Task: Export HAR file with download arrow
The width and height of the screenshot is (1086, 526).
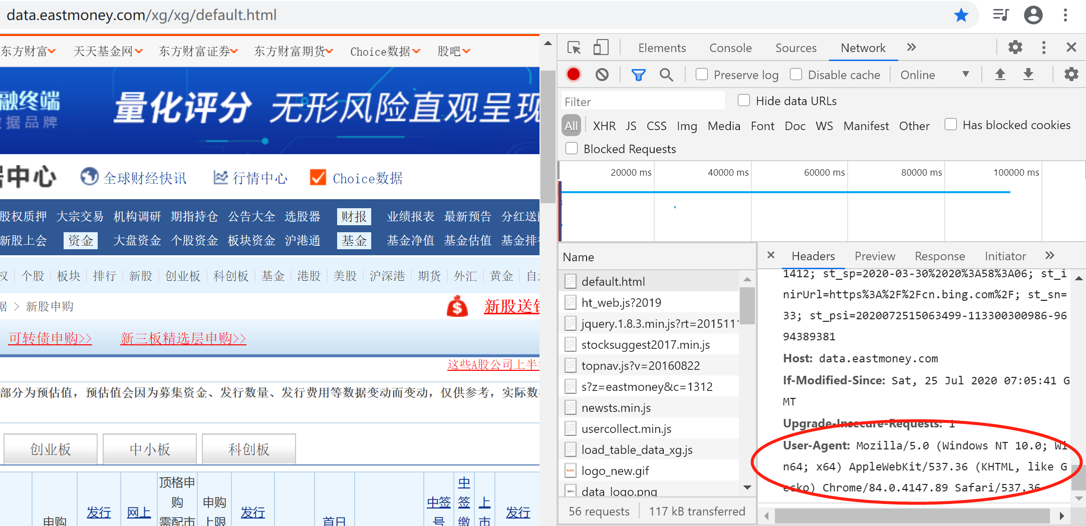Action: (1028, 75)
